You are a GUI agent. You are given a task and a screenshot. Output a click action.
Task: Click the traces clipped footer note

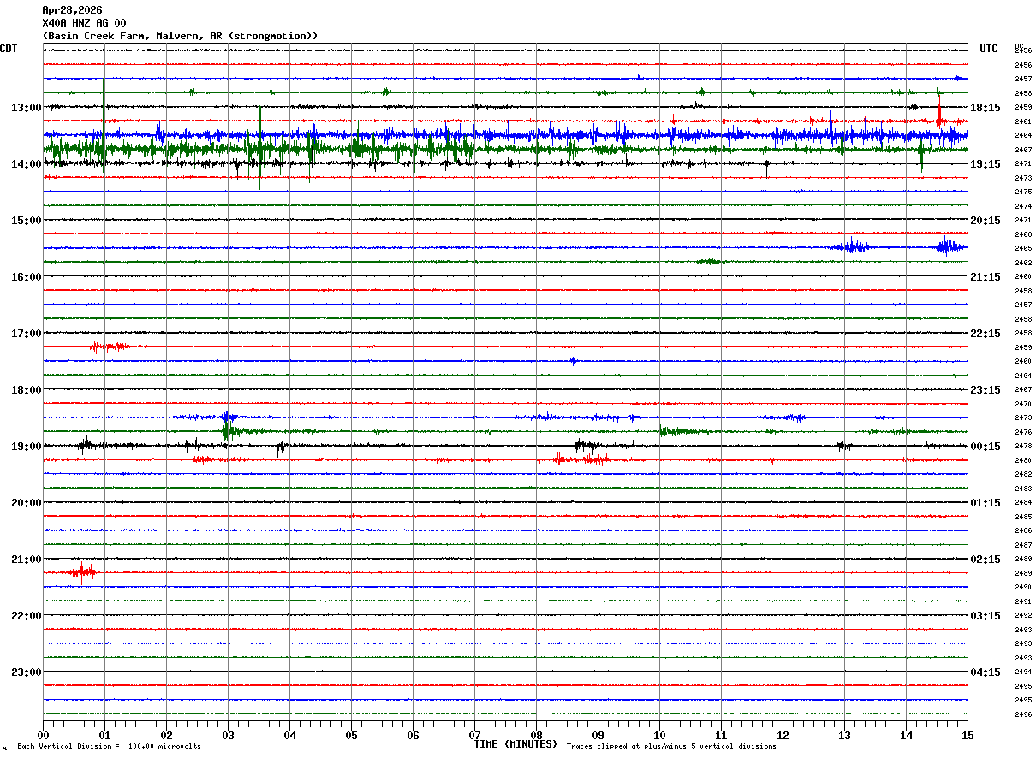pos(671,747)
